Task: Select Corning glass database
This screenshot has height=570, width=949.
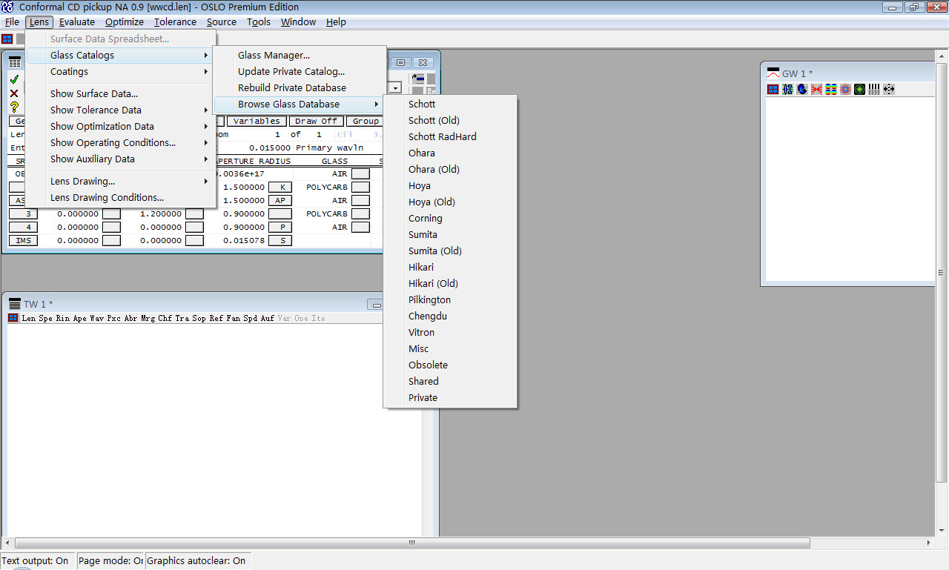Action: [449, 219]
